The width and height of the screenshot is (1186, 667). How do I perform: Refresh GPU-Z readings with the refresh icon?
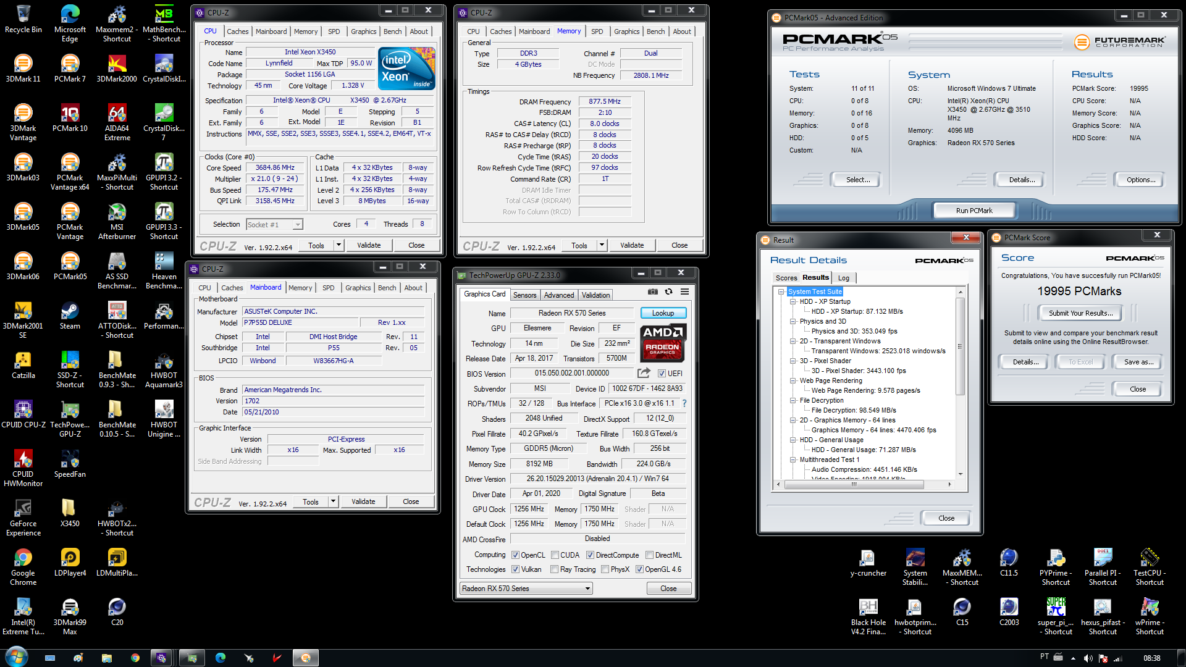coord(668,292)
